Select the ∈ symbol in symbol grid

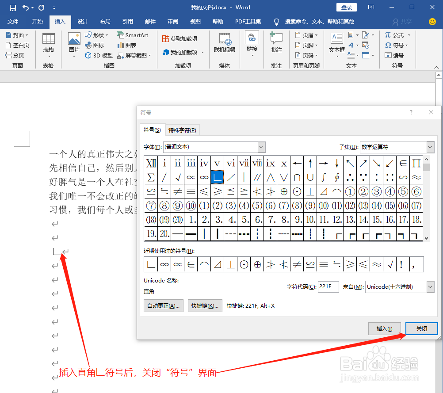[403, 163]
